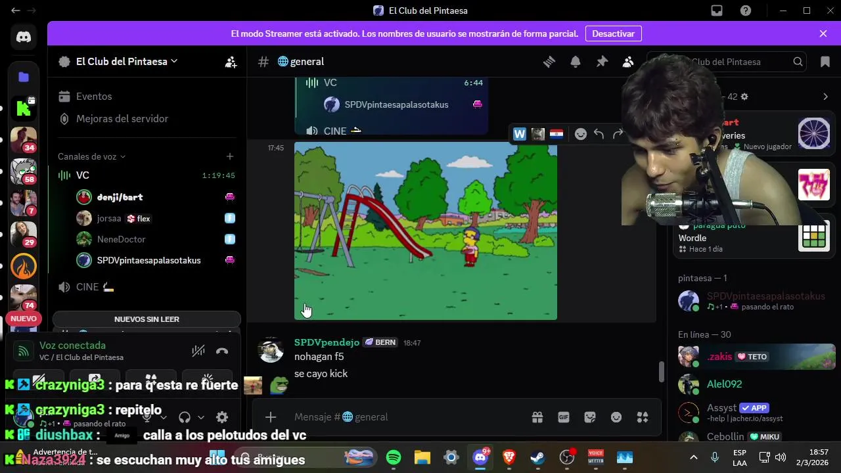Open SPDVpendejo's profile from username
Screen dimensions: 841x473
click(x=327, y=342)
